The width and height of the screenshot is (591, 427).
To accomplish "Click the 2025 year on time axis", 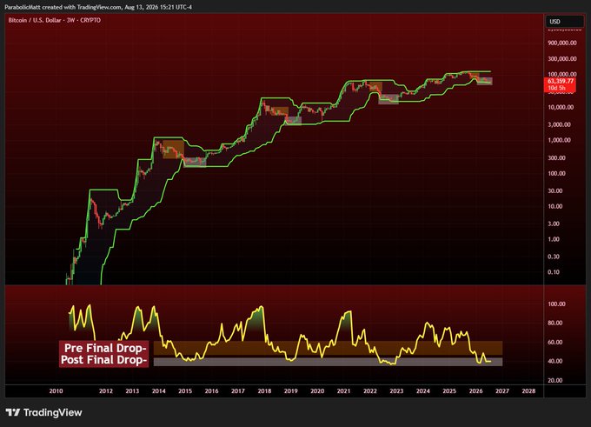I will pos(449,390).
